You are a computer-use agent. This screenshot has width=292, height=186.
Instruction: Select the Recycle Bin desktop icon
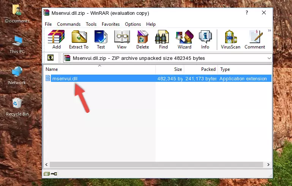tap(17, 107)
